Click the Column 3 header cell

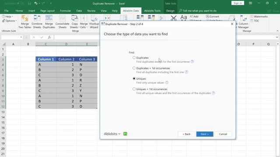click(x=87, y=59)
